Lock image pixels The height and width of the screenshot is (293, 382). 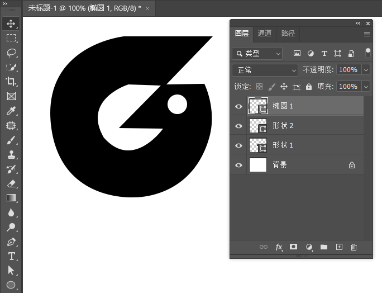coord(271,87)
